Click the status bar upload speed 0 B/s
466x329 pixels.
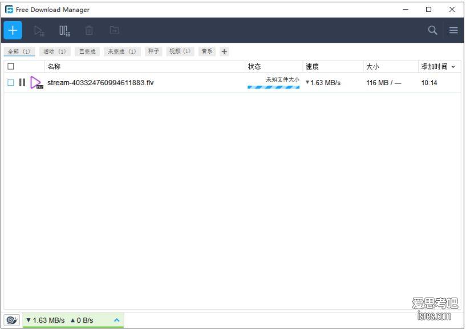point(82,320)
